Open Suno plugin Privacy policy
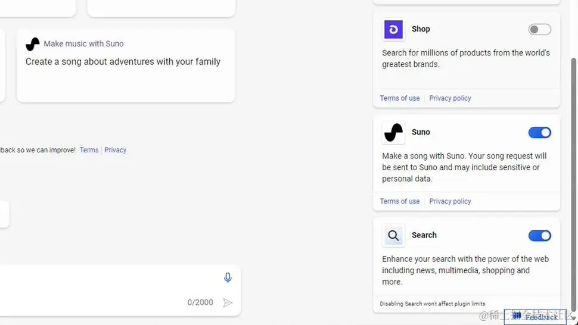This screenshot has width=578, height=325. pos(450,201)
